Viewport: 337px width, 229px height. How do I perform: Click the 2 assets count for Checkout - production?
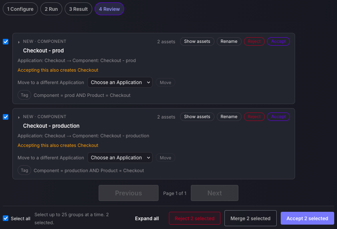[166, 117]
